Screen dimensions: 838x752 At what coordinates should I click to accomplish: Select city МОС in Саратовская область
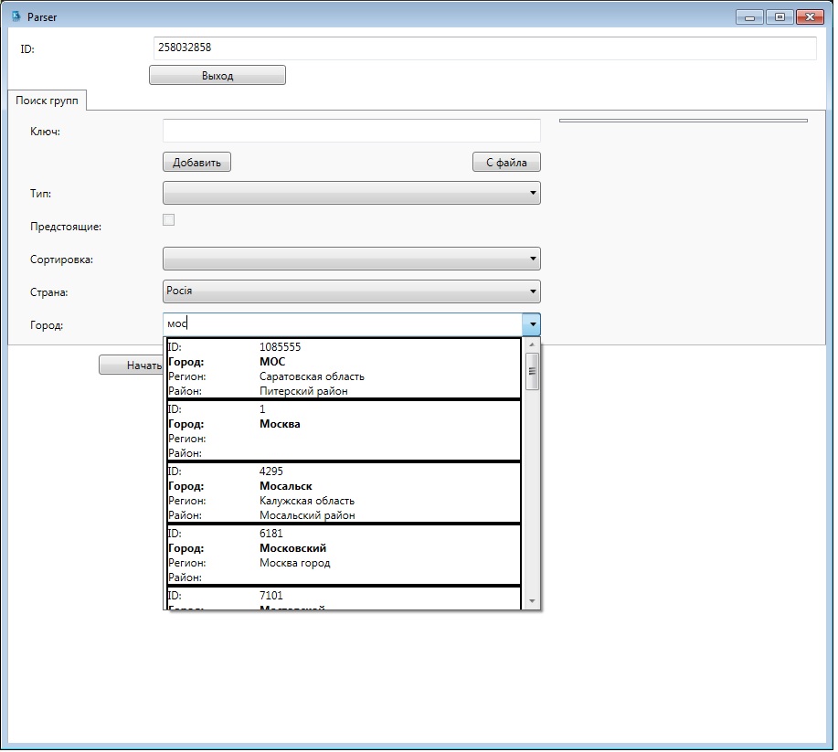343,369
